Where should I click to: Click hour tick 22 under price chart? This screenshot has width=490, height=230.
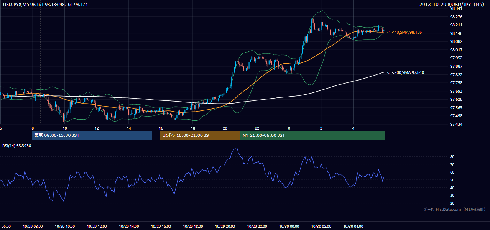257,128
